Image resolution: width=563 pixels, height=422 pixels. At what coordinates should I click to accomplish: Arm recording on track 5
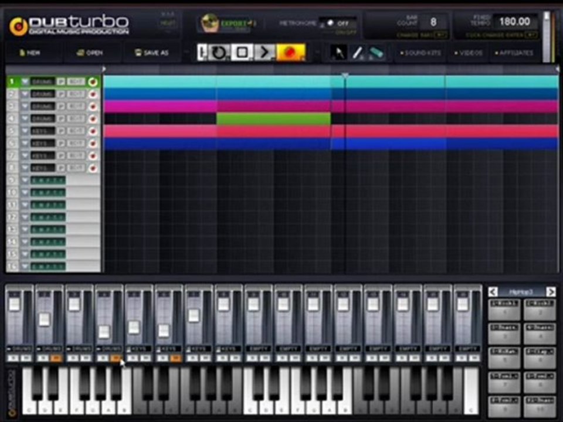click(x=93, y=131)
